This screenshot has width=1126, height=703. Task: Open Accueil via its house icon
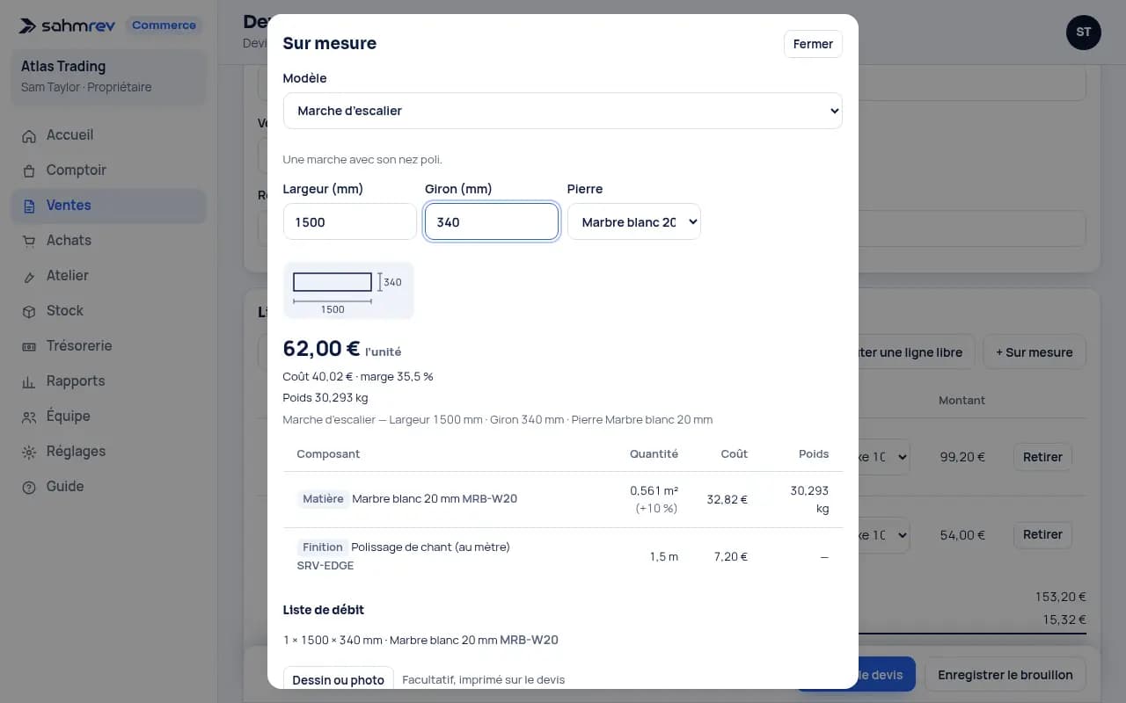[x=29, y=135]
